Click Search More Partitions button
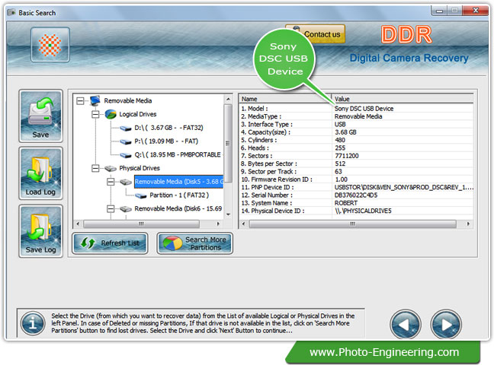Screen dimensions: 494x365 194,243
